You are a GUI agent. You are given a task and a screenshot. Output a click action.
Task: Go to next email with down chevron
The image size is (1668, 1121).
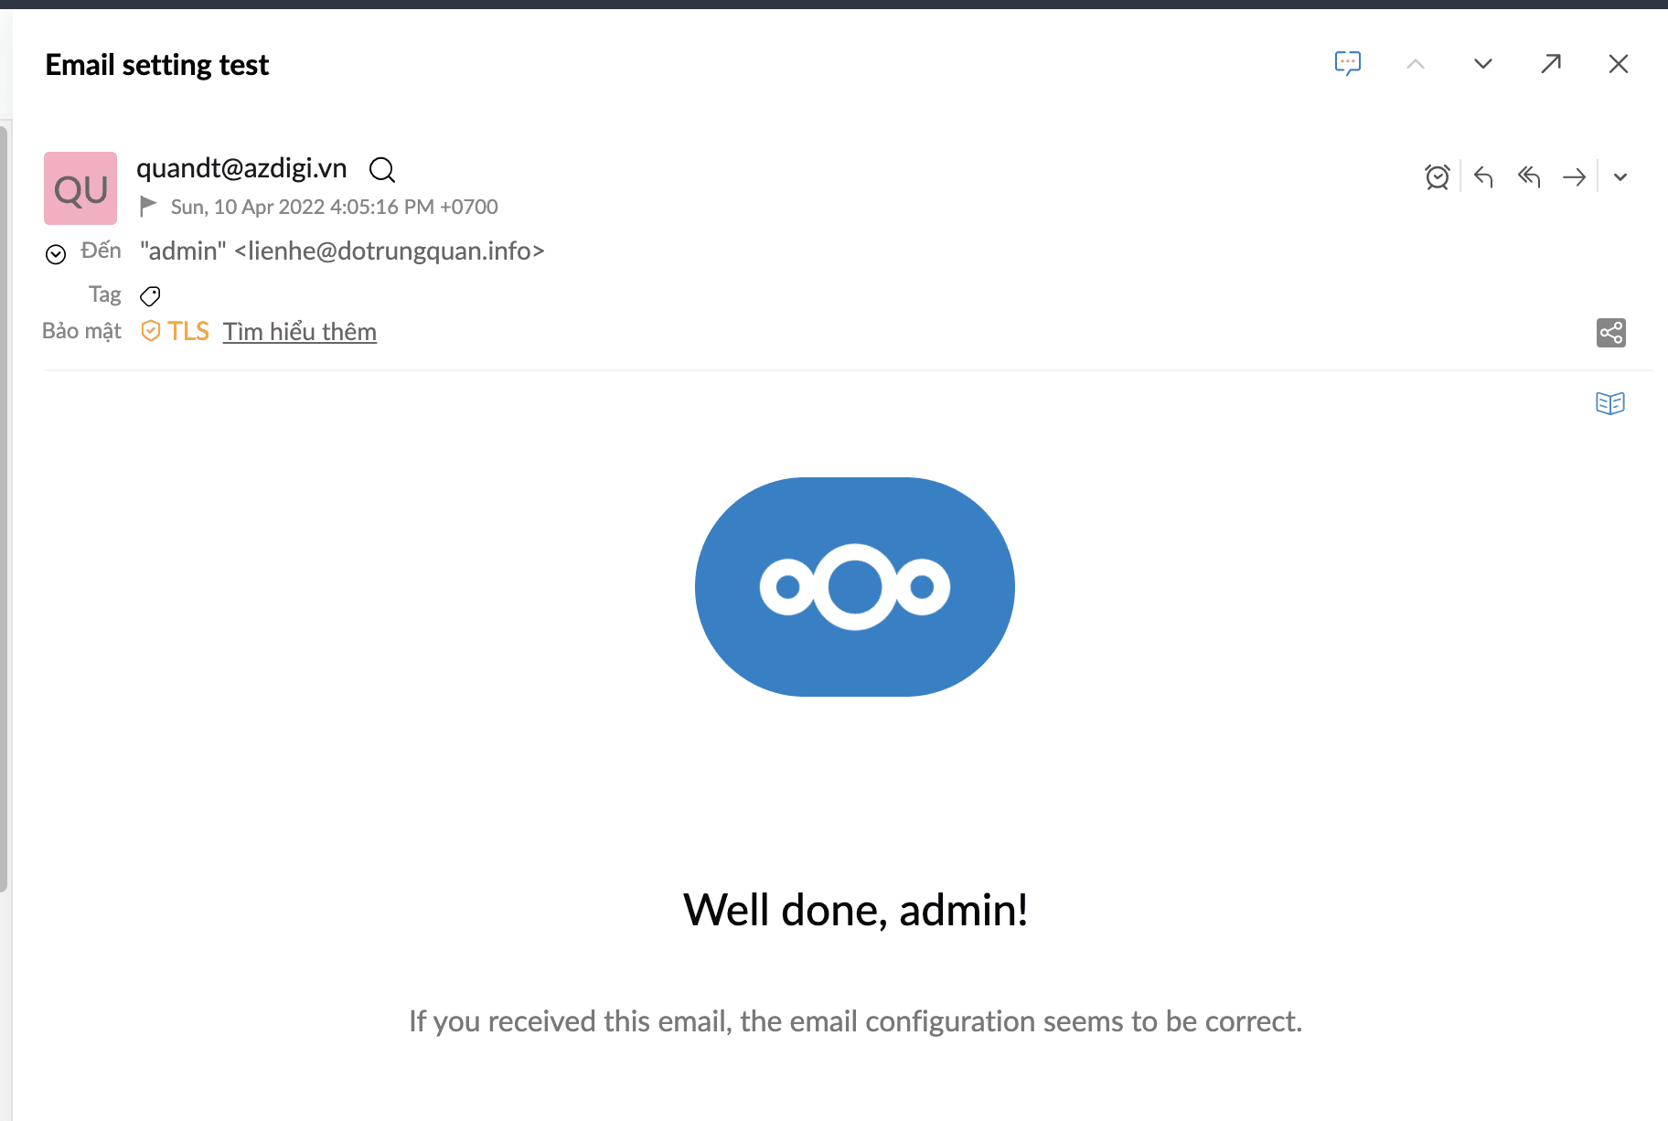coord(1483,63)
